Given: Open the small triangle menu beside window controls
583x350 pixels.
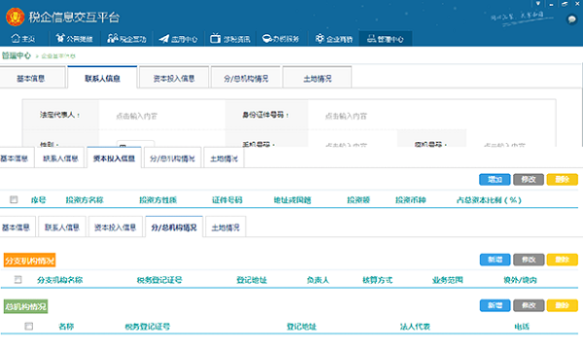Looking at the screenshot, I should (x=537, y=4).
